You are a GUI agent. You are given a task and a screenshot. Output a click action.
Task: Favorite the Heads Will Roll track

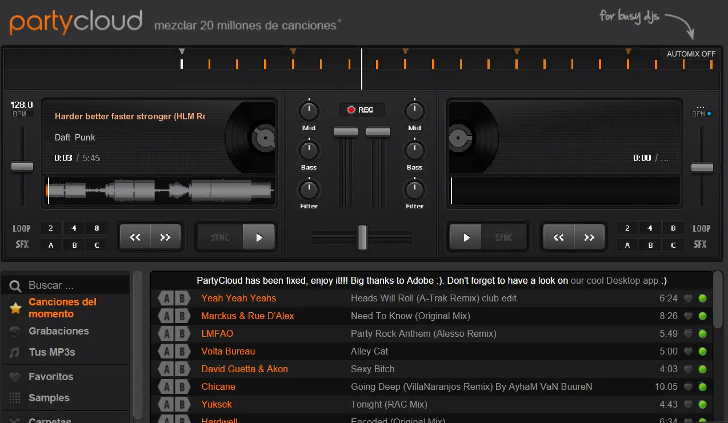[689, 298]
